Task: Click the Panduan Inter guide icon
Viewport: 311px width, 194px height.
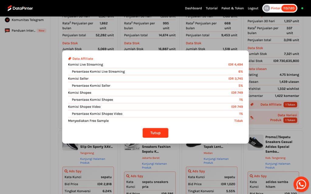Action: [7, 30]
